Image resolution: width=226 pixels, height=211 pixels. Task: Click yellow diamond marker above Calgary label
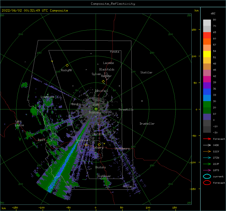pos(99,145)
